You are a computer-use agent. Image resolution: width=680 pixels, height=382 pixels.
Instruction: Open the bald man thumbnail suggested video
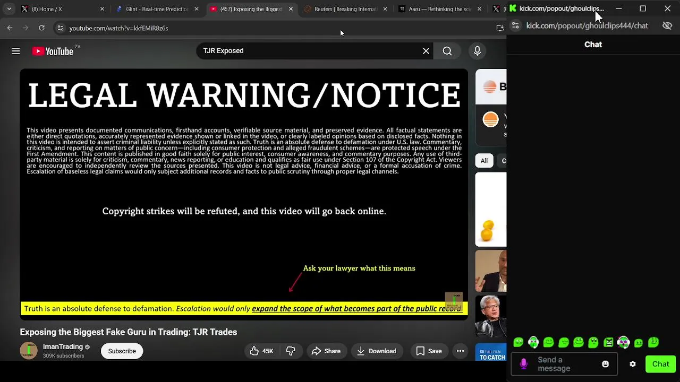(491, 271)
